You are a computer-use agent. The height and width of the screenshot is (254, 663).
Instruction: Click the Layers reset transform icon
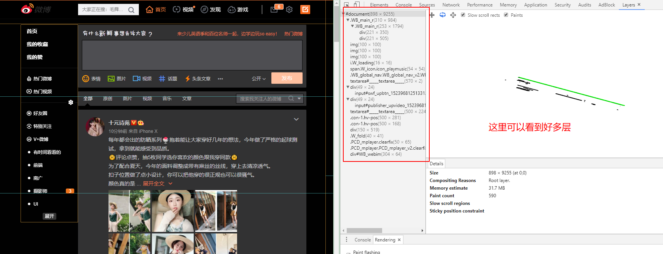click(x=453, y=15)
